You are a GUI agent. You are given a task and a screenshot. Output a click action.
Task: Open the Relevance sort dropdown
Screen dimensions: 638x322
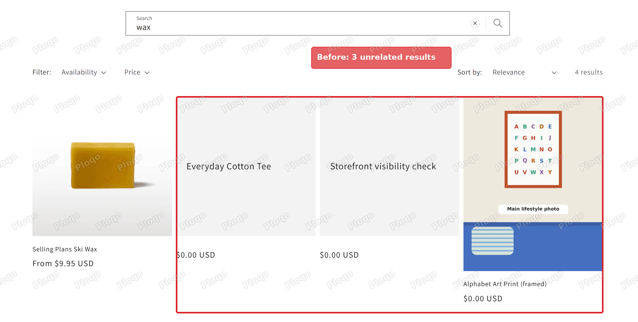524,72
